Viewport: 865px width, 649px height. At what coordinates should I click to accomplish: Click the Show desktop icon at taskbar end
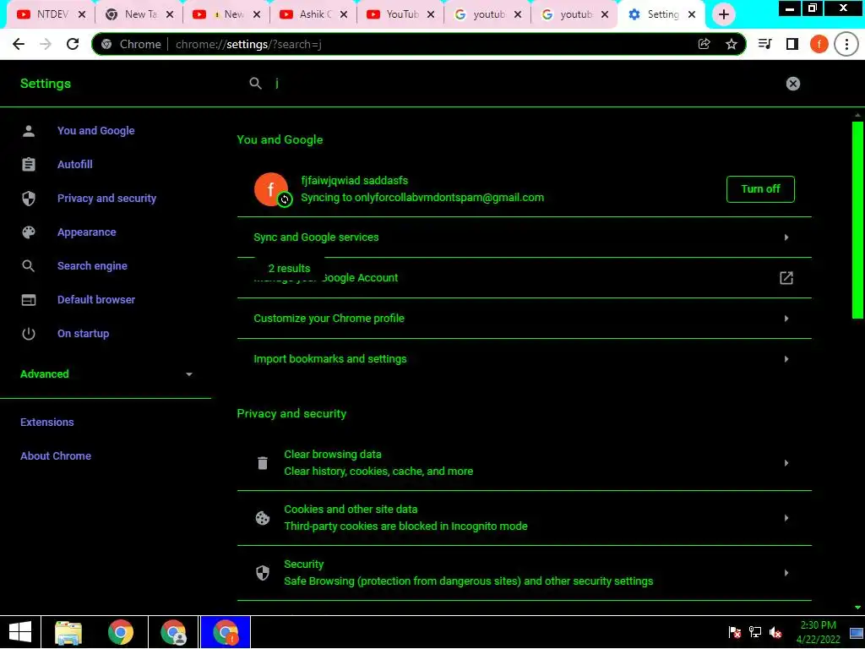point(857,632)
